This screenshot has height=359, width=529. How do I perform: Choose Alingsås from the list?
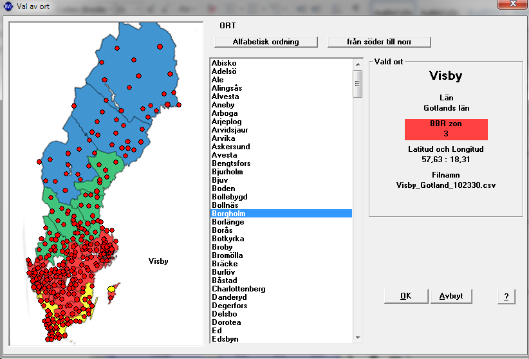[x=281, y=88]
